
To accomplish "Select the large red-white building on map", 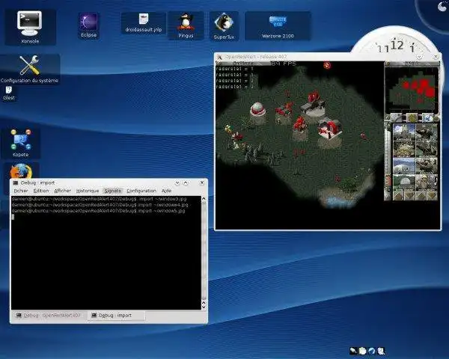I will tap(330, 128).
